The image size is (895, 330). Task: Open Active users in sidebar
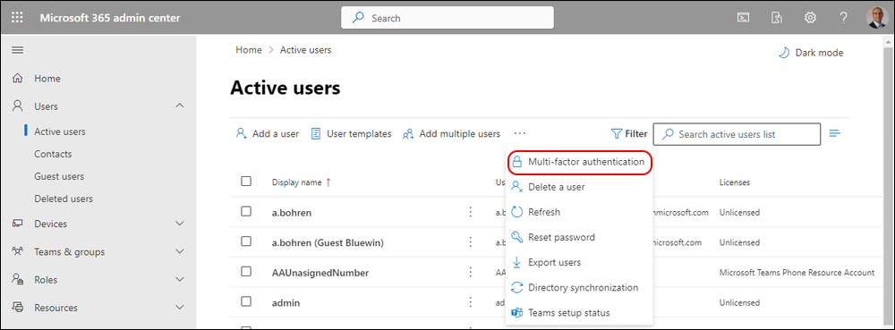tap(60, 131)
